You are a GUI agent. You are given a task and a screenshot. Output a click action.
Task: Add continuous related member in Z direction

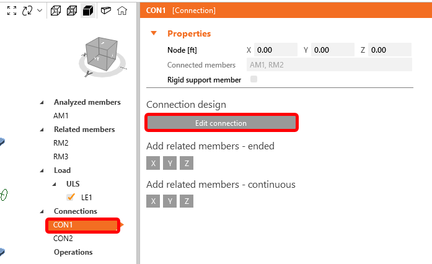coord(188,201)
